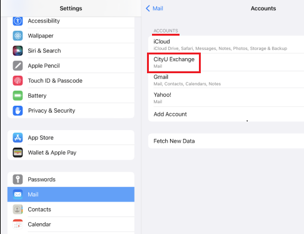304x234 pixels.
Task: Open App Store settings icon
Action: click(18, 138)
